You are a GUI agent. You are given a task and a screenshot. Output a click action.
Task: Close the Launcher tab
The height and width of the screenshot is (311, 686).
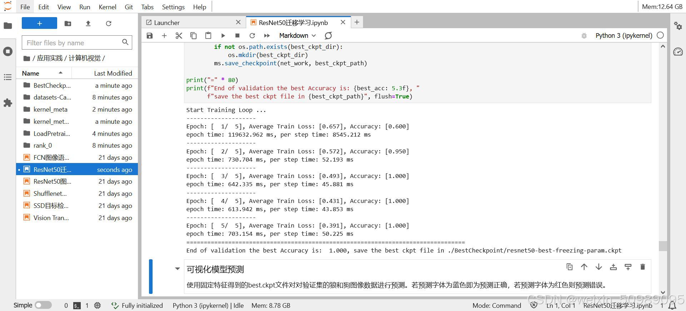238,22
